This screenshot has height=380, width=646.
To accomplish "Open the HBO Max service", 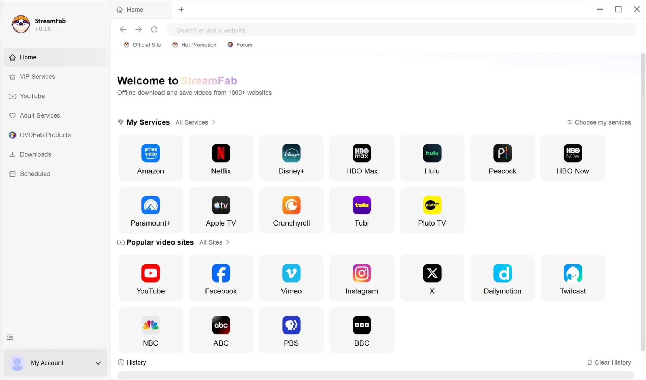I will pos(362,158).
